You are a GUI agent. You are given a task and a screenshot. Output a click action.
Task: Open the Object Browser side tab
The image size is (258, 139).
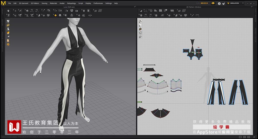(255, 14)
